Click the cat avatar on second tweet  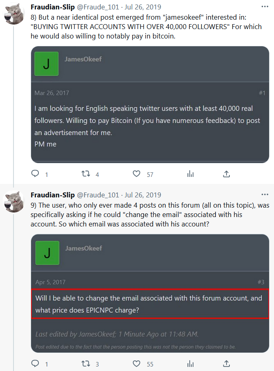[13, 202]
